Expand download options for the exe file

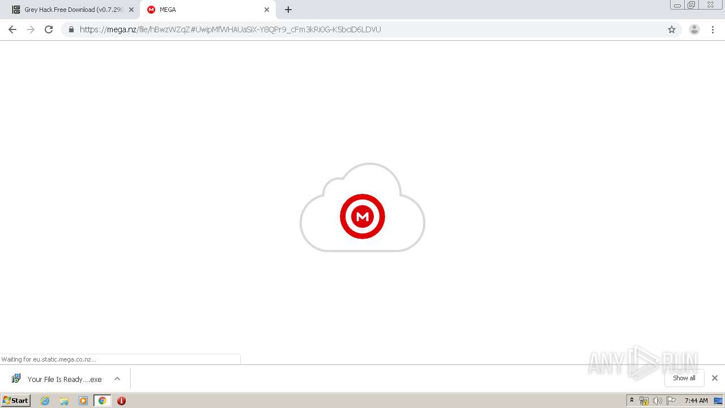click(x=117, y=379)
